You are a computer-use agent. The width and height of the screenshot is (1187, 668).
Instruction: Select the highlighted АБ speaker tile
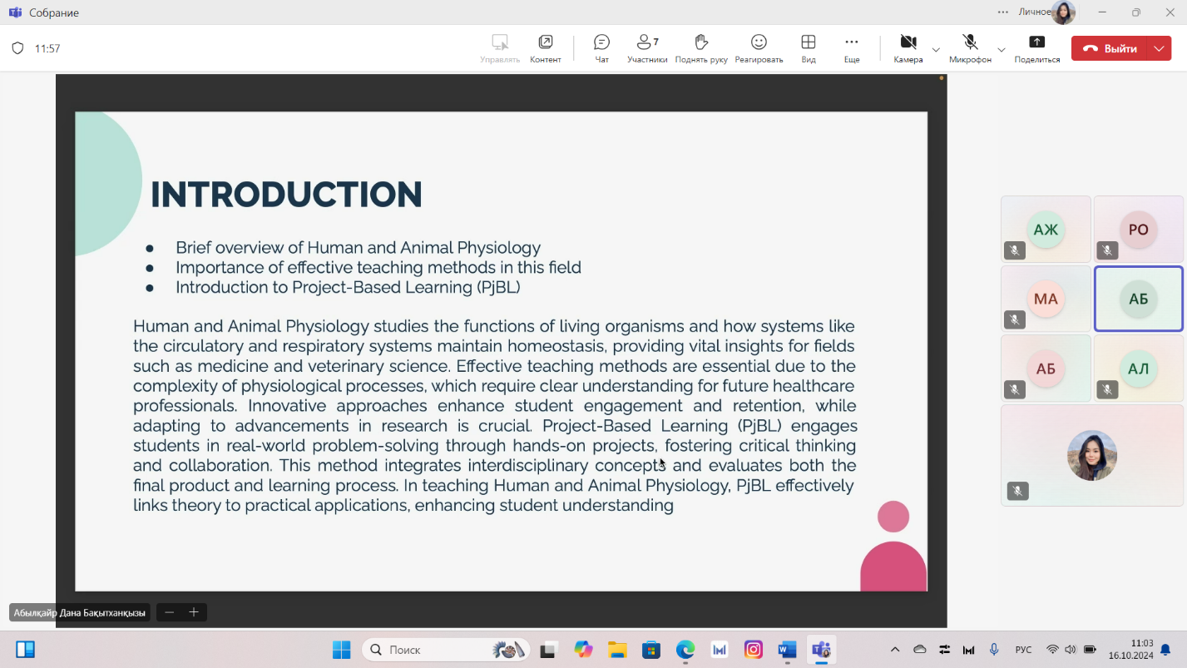point(1138,299)
